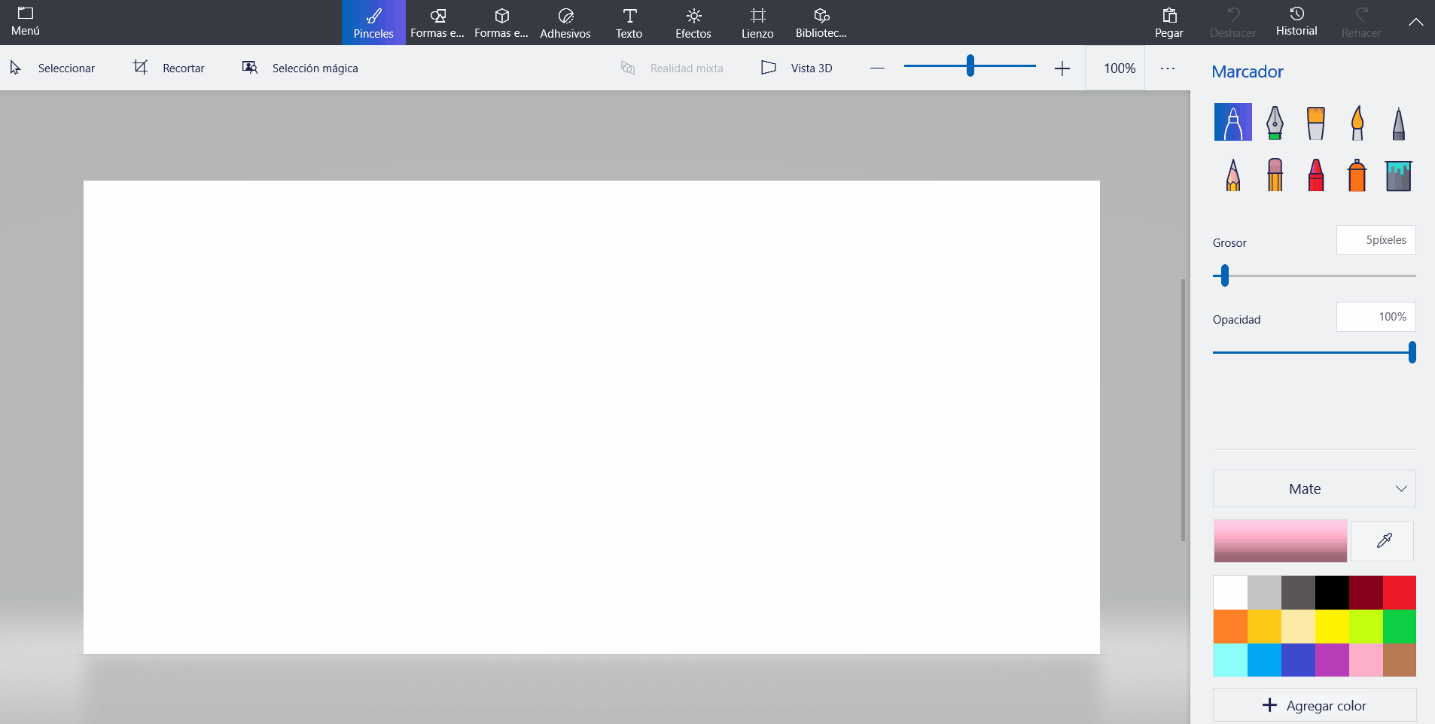
Task: Pick the light cyan color swatch
Action: (1230, 660)
